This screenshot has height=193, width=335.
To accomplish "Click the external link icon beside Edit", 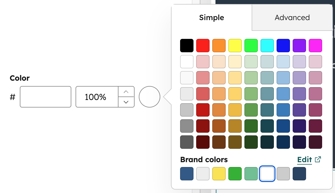I will [x=318, y=159].
